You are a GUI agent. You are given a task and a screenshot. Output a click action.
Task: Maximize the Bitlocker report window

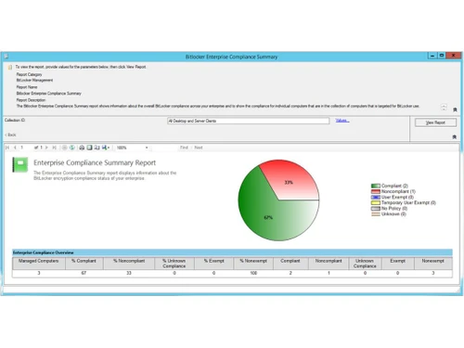coord(442,56)
